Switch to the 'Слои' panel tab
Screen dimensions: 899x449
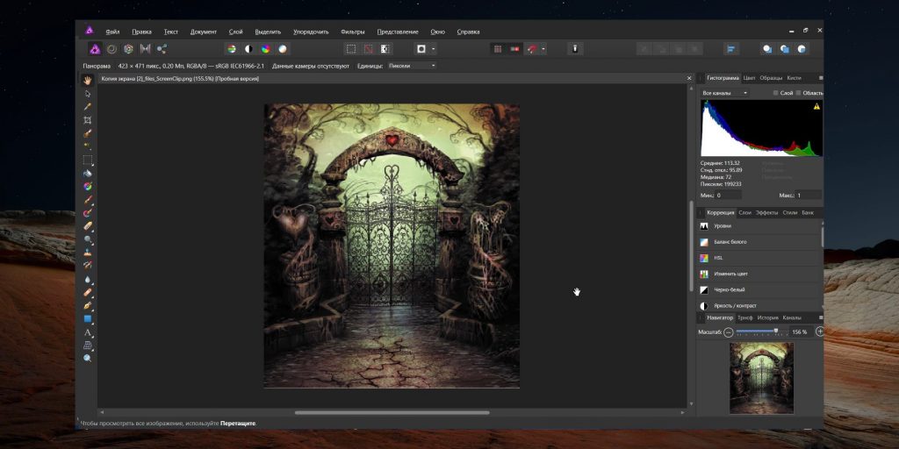click(744, 213)
